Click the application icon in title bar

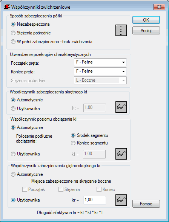point(7,7)
